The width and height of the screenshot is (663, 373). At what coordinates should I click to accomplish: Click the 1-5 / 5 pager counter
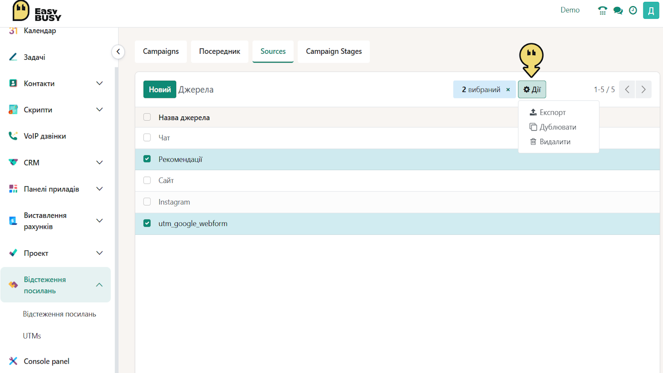coord(604,90)
